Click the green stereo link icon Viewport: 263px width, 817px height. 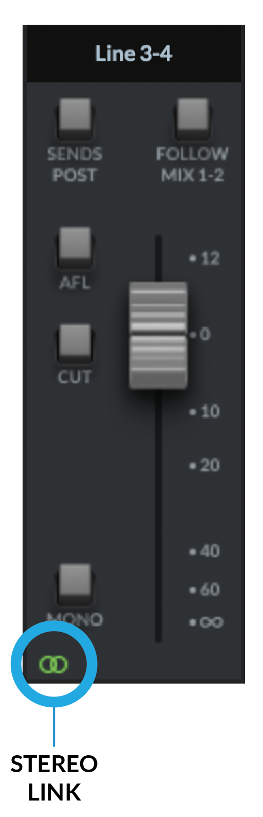click(53, 665)
